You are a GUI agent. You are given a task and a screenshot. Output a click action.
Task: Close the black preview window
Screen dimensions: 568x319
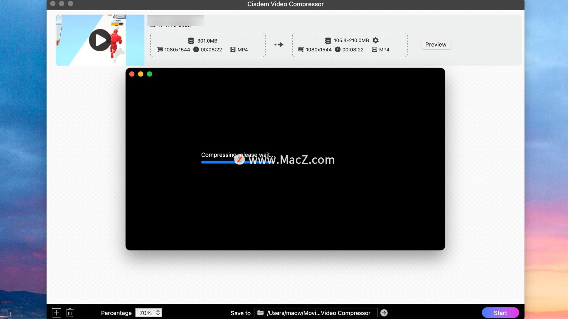pos(132,74)
